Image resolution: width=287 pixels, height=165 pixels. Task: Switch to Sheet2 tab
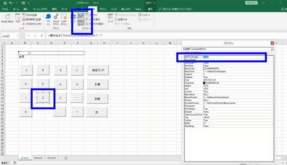tap(38, 158)
